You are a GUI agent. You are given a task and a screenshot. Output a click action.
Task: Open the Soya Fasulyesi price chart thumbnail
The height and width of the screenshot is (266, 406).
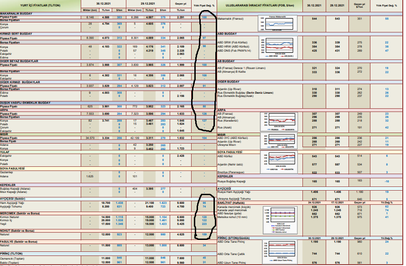click(279, 162)
